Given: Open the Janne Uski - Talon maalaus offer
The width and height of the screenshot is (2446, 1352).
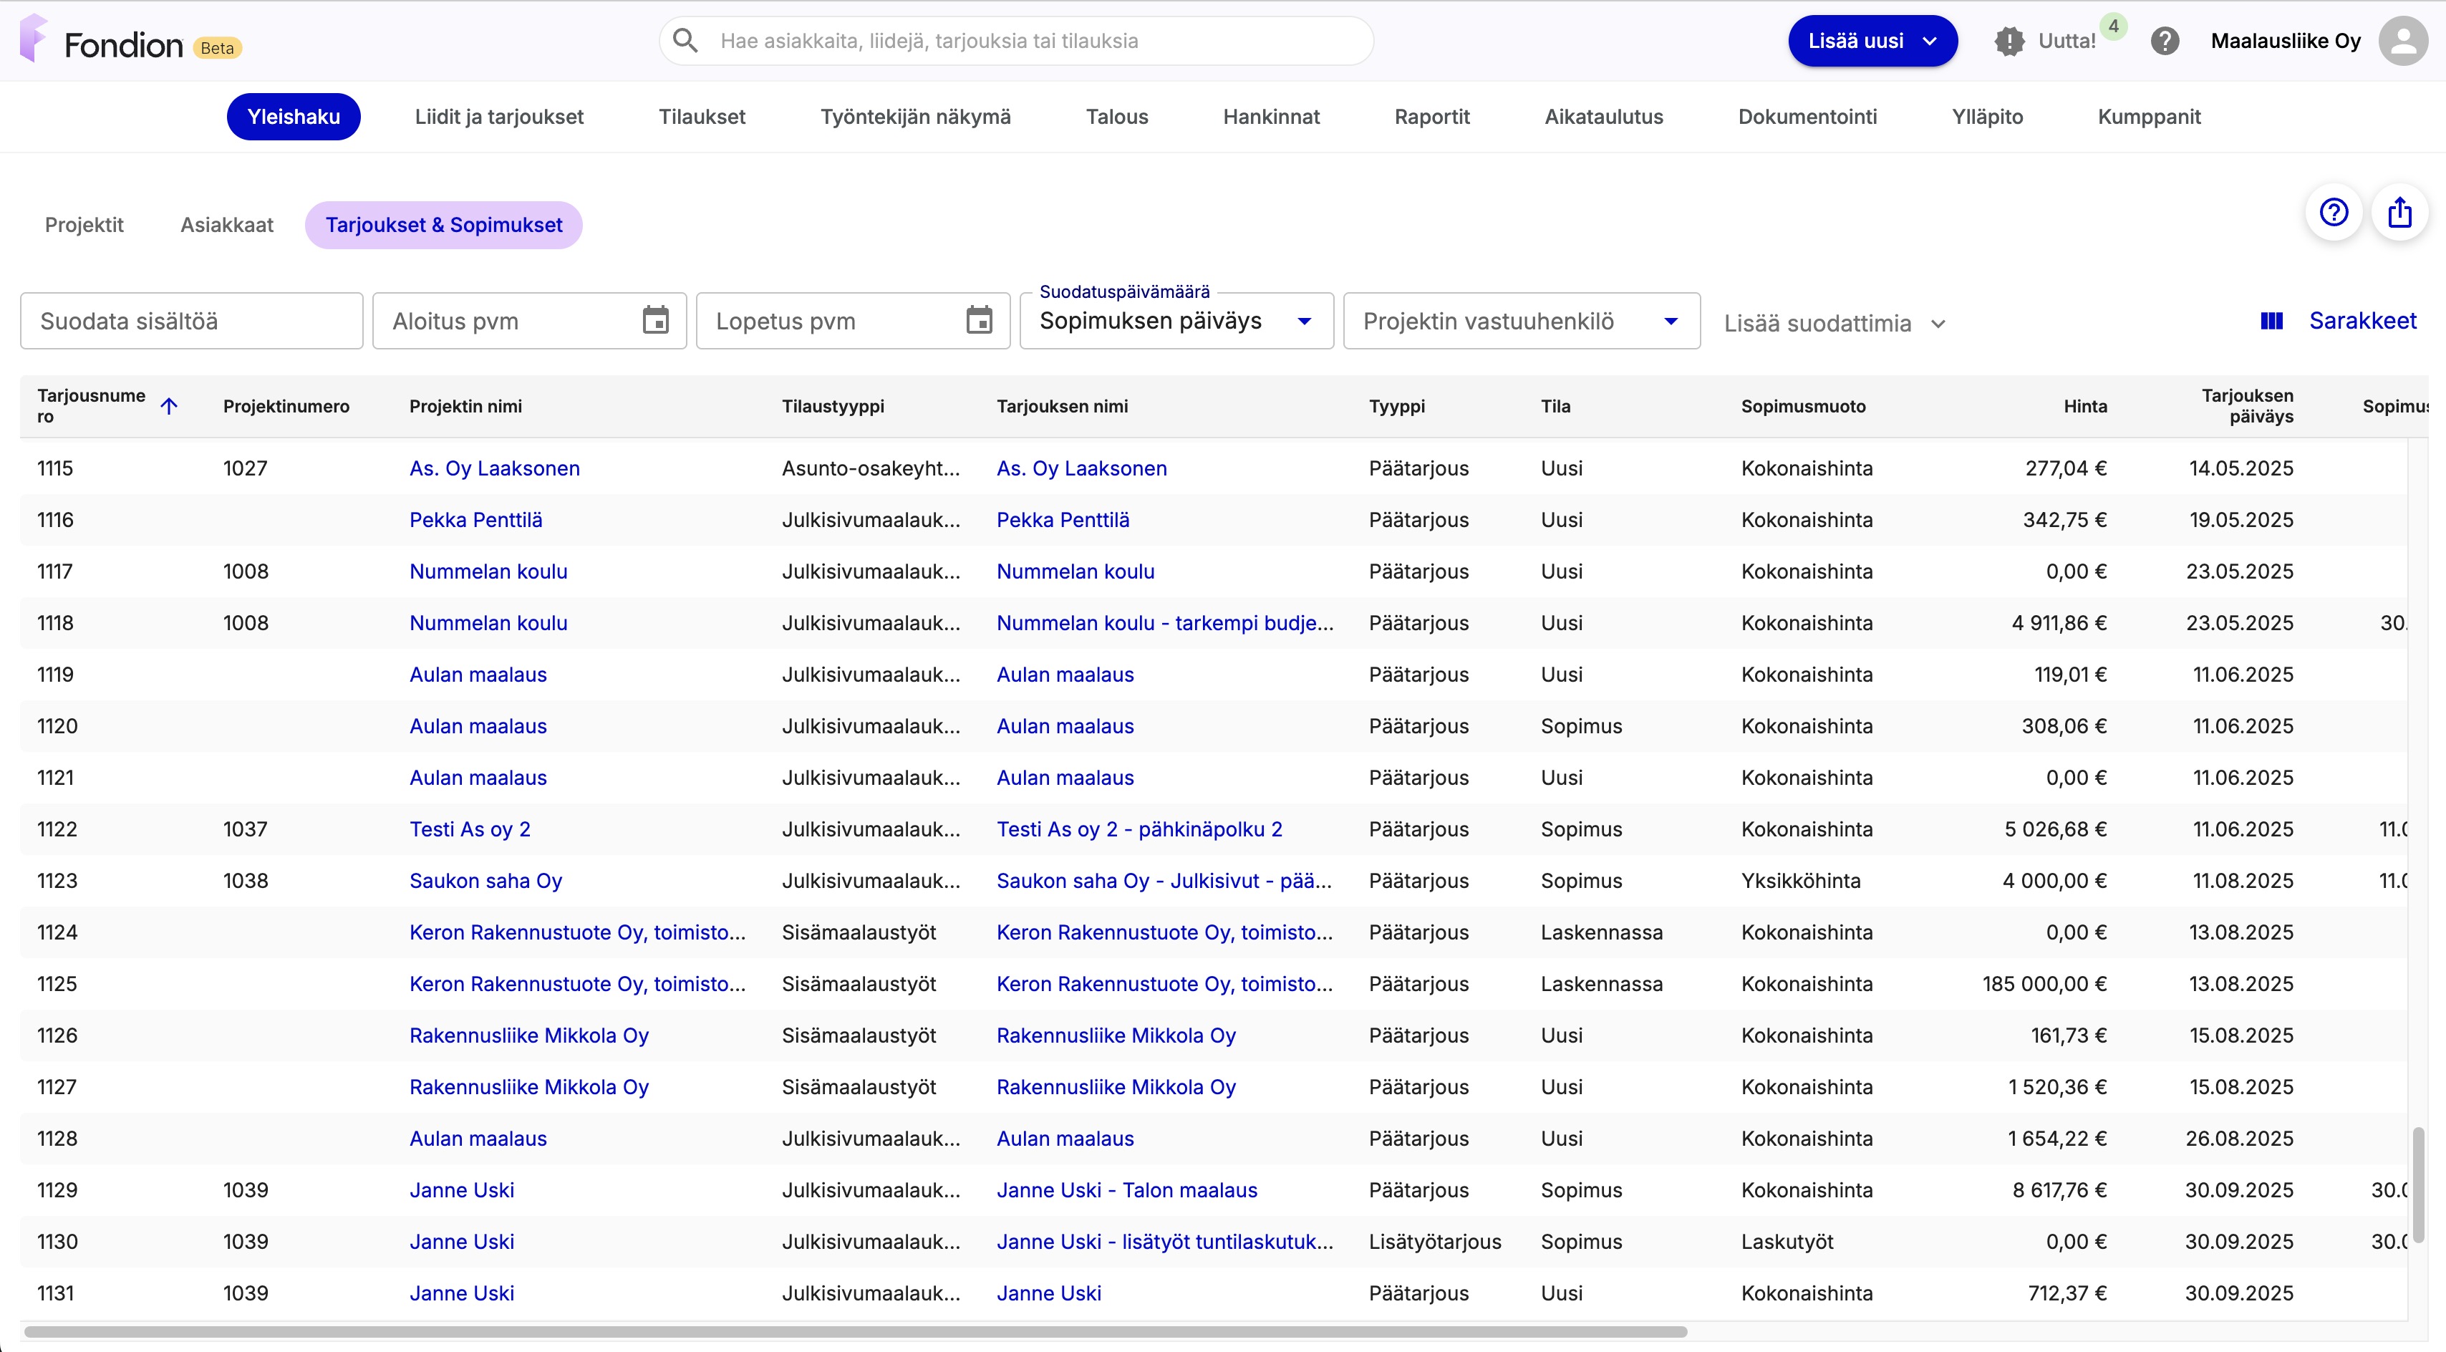Looking at the screenshot, I should click(1126, 1189).
